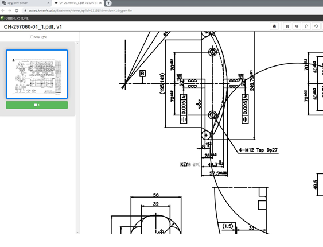
Task: Click the 'B' datum label in drawing
Action: pos(142,74)
